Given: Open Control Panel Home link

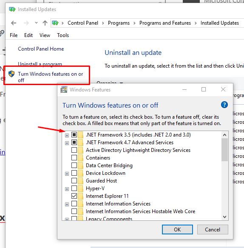Looking at the screenshot, I should click(41, 49).
